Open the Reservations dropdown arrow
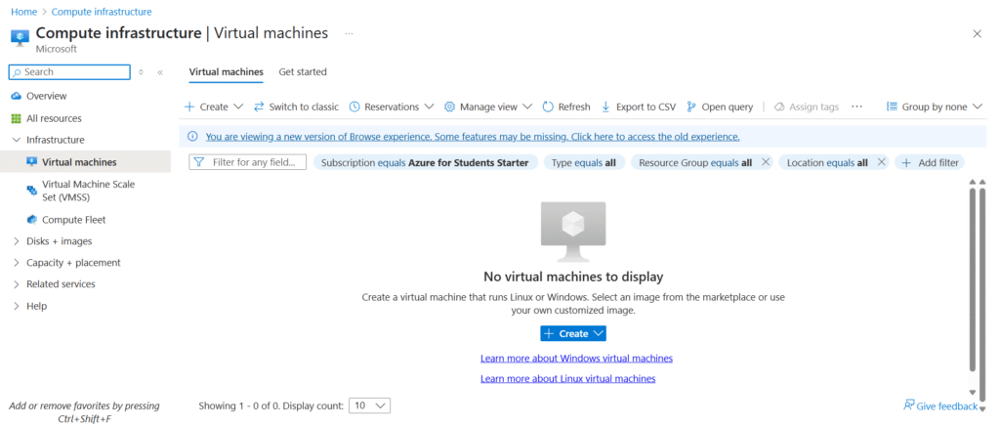The width and height of the screenshot is (1000, 427). (x=430, y=107)
